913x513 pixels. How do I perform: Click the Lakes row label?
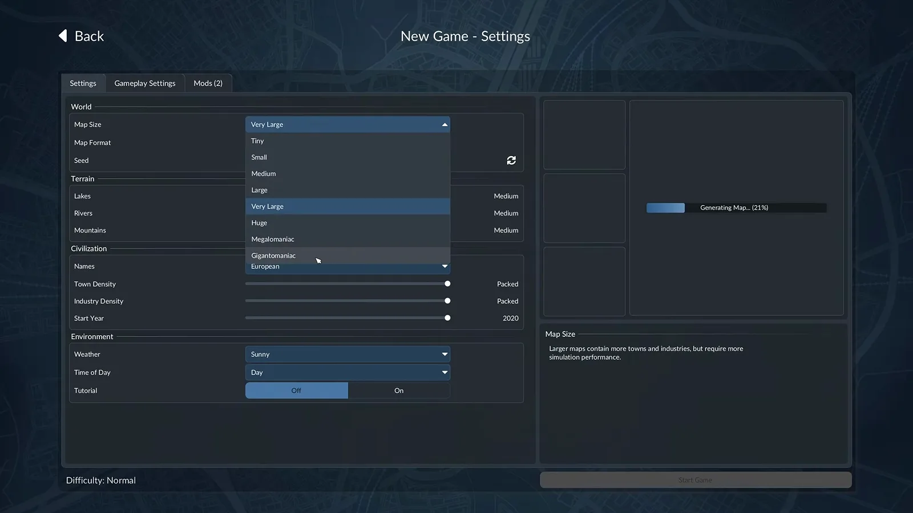tap(83, 196)
